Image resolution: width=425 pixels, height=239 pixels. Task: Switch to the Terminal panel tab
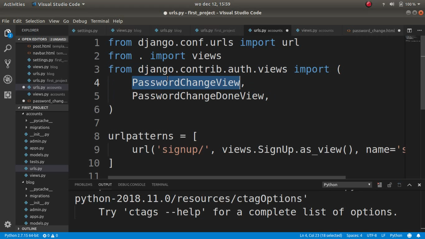[160, 184]
